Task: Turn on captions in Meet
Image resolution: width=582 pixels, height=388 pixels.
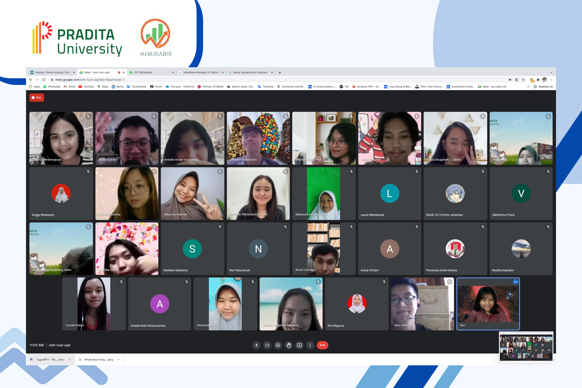Action: click(x=278, y=345)
